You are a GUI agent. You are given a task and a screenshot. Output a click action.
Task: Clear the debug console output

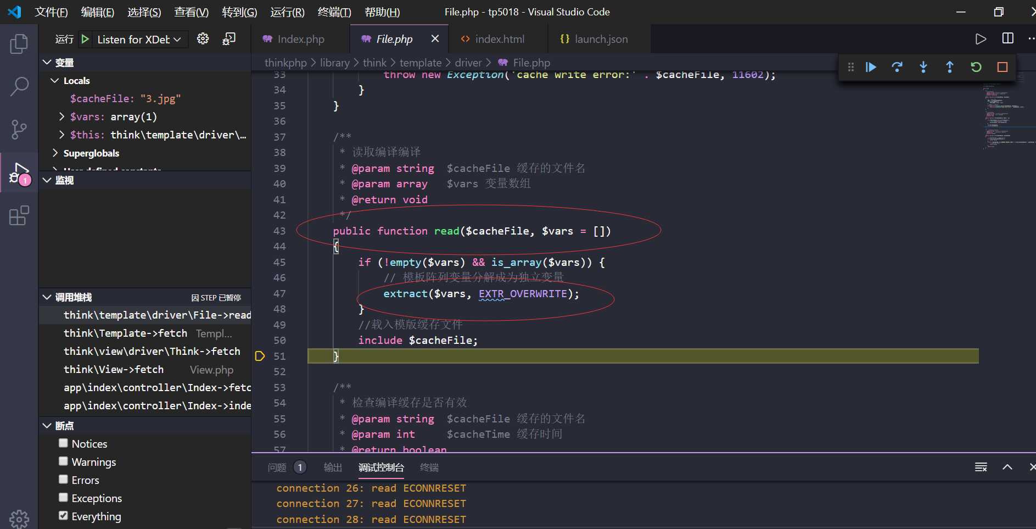point(981,467)
